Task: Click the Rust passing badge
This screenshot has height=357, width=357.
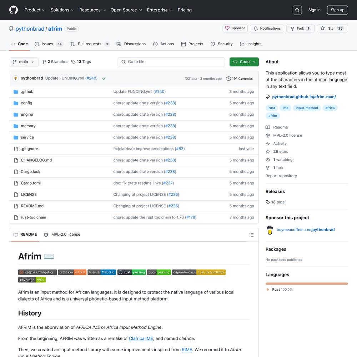Action: point(132,272)
